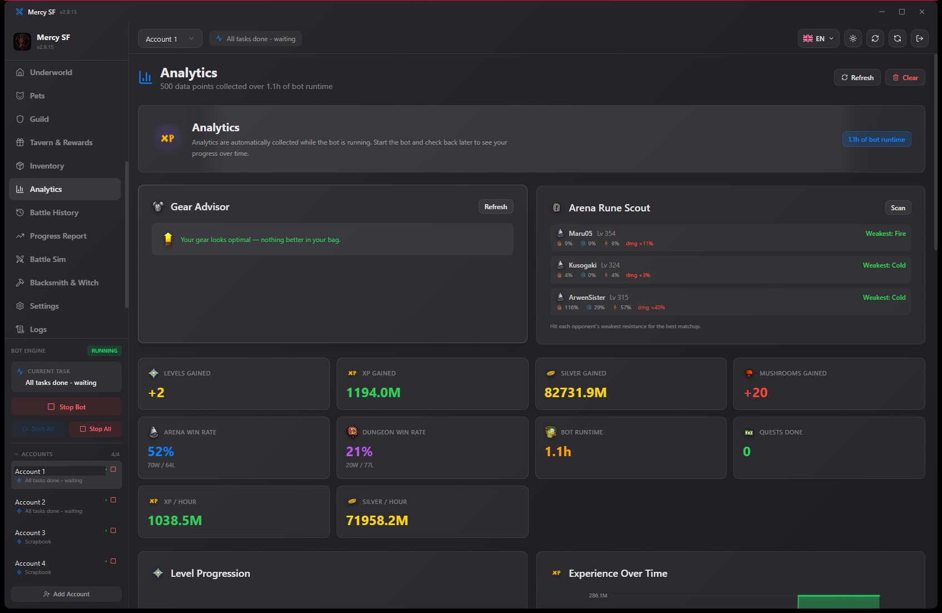
Task: Click the Progress Report trend icon
Action: 20,236
